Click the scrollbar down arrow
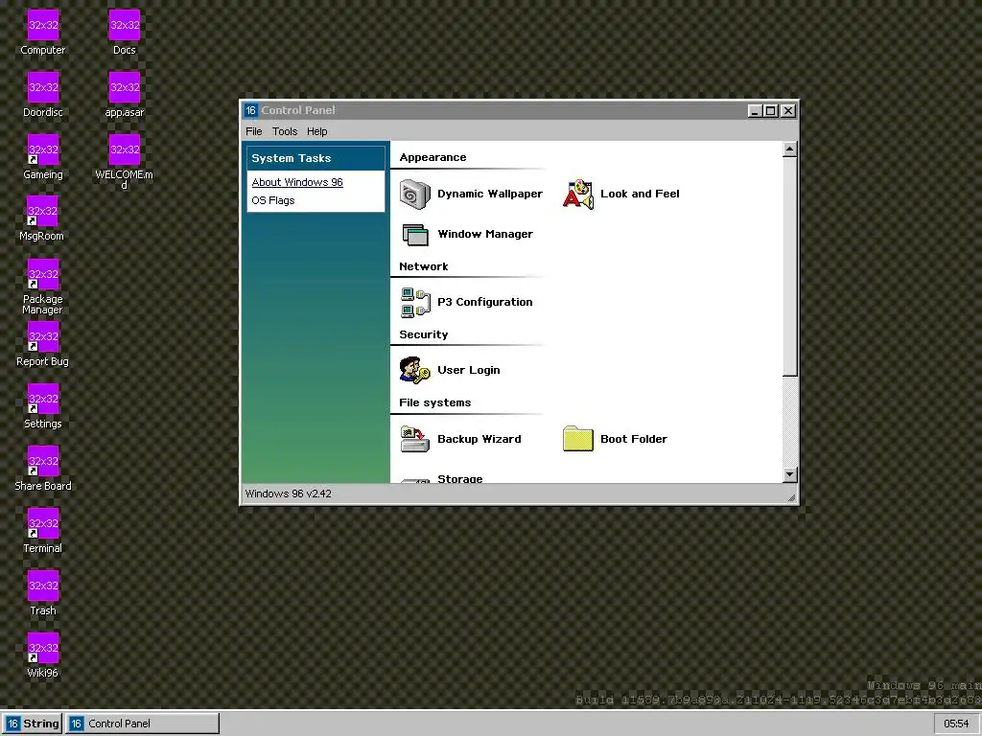982x736 pixels. (x=790, y=474)
